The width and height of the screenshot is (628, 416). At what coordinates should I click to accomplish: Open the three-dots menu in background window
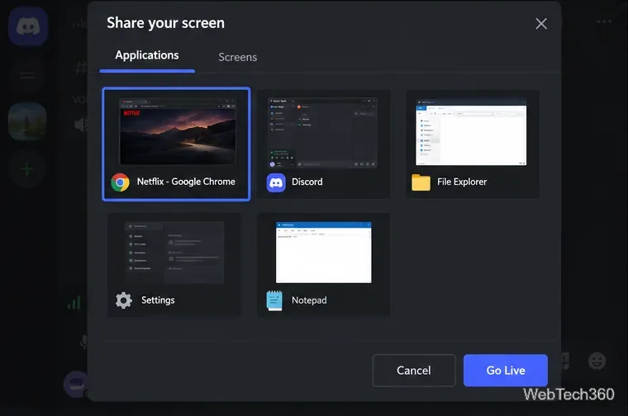click(x=604, y=21)
